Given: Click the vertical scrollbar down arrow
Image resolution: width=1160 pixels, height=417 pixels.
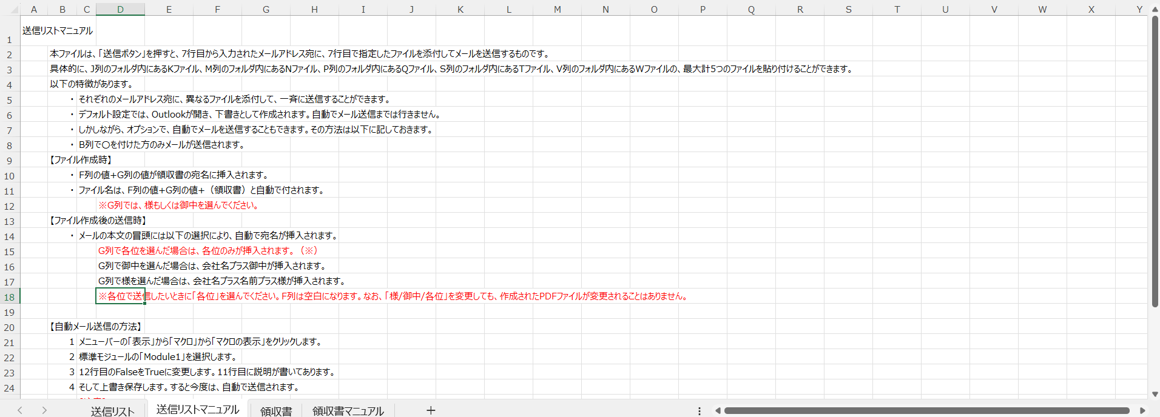Looking at the screenshot, I should 1155,394.
